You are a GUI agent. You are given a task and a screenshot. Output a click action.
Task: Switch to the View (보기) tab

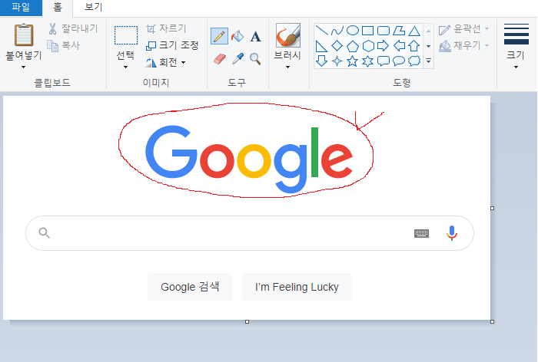coord(94,8)
